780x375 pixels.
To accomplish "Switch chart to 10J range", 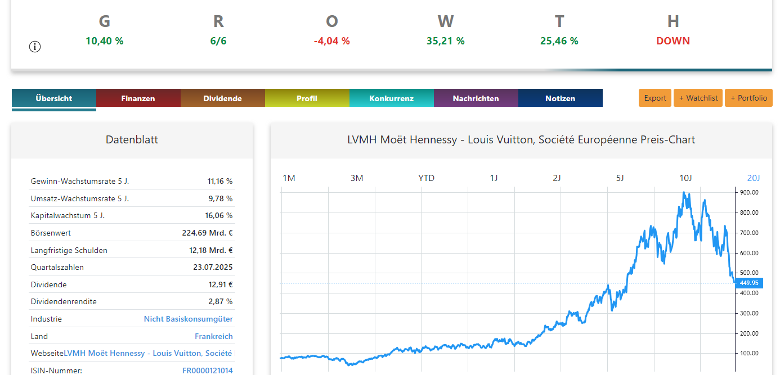I will point(685,178).
